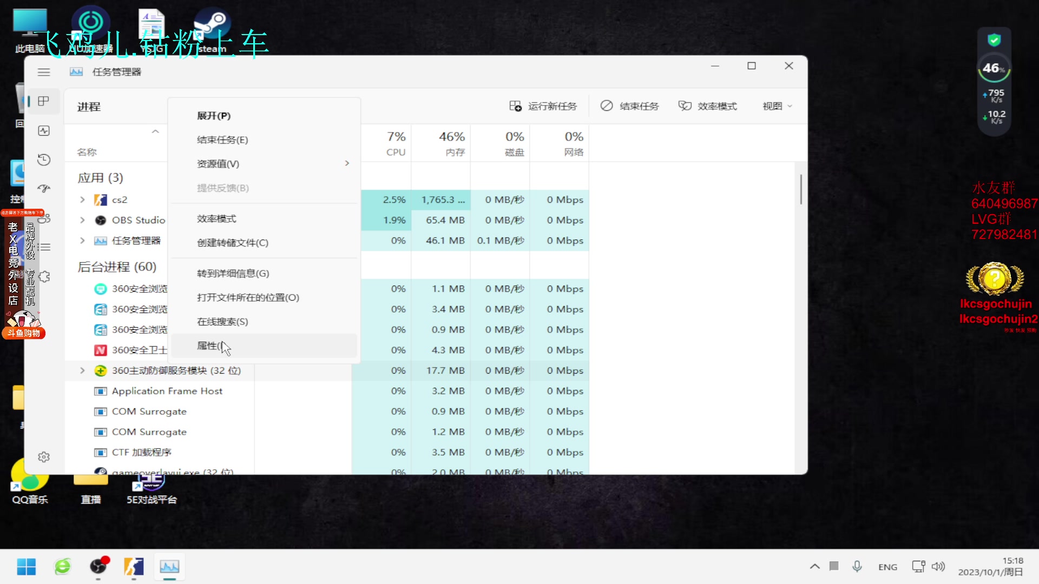This screenshot has height=584, width=1039.
Task: Open the Performance page icon in sidebar
Action: [44, 131]
